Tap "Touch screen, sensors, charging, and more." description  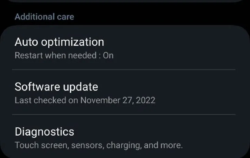(x=99, y=145)
